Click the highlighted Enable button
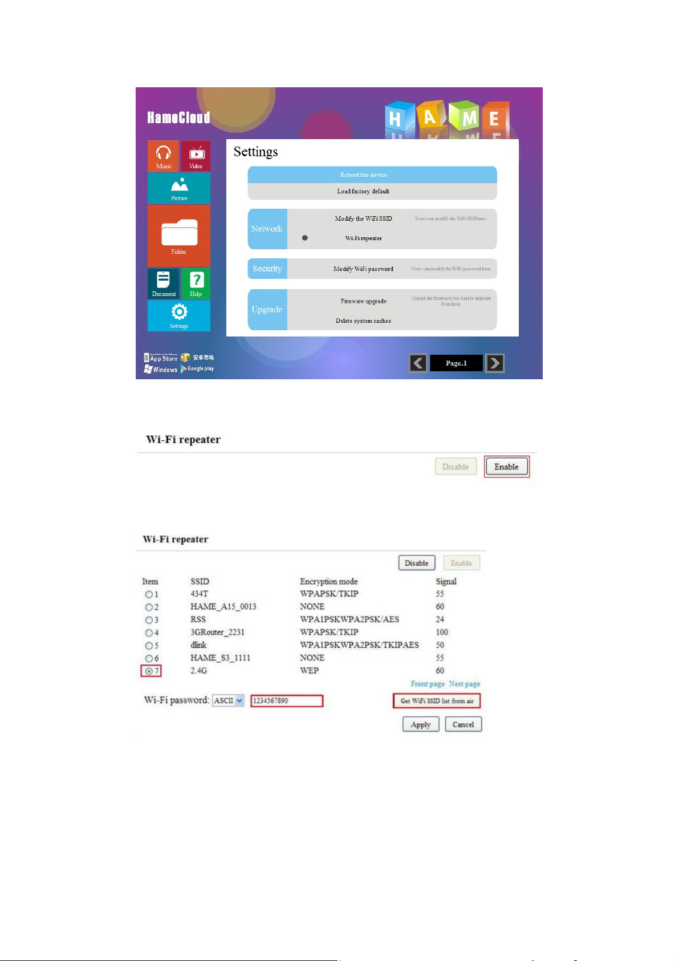The width and height of the screenshot is (679, 961). (507, 467)
